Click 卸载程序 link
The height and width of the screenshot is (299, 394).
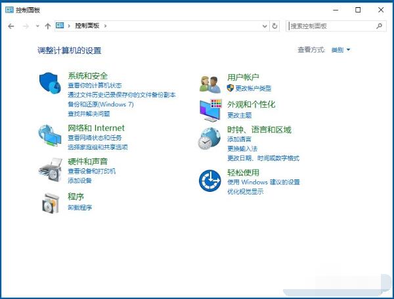[80, 208]
